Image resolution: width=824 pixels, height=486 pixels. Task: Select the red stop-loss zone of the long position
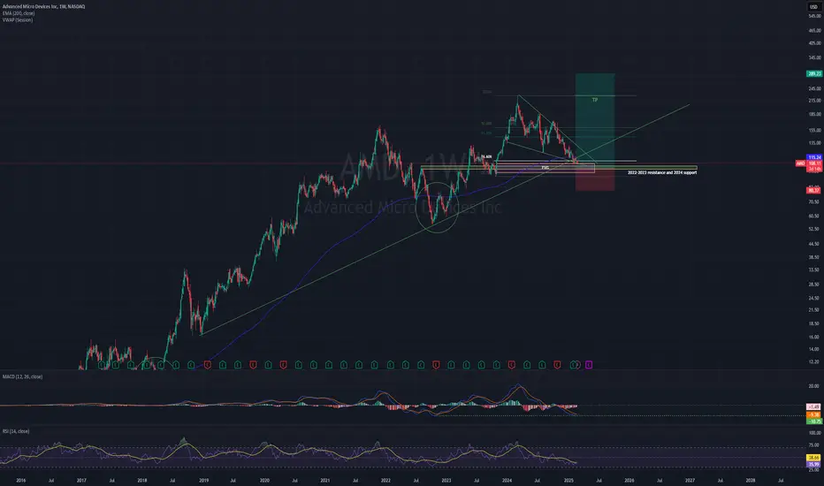point(595,178)
